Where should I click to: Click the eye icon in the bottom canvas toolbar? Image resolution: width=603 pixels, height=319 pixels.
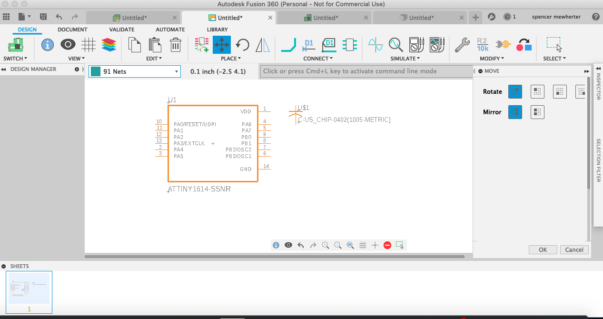pyautogui.click(x=288, y=245)
